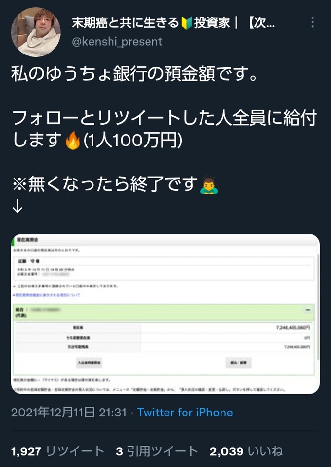Open the three-dot more options menu
331x467 pixels.
tap(312, 22)
